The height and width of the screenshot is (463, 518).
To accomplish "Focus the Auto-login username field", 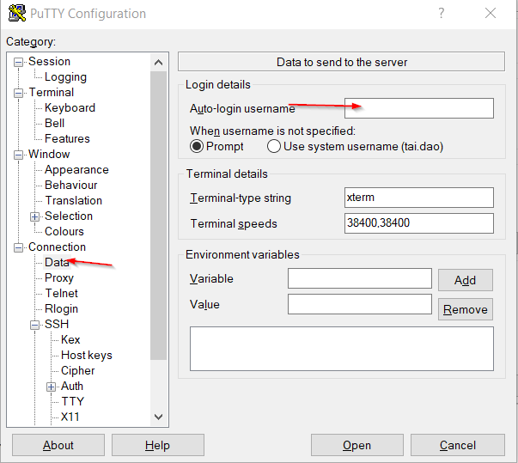I will click(418, 108).
